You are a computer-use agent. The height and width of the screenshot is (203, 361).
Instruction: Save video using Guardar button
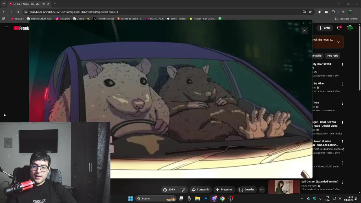[x=247, y=189]
